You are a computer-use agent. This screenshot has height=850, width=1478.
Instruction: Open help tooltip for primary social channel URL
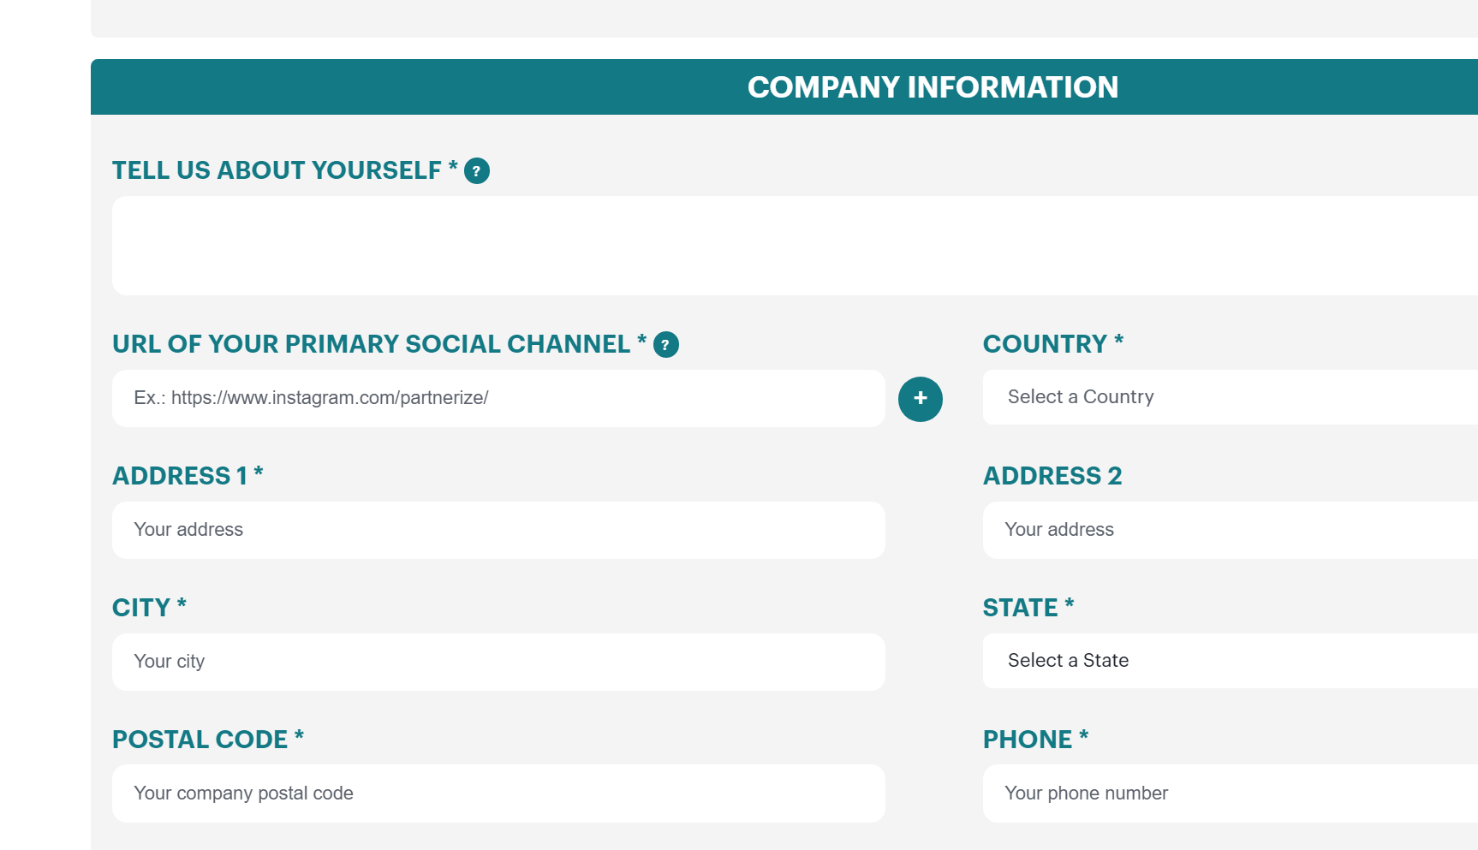666,345
